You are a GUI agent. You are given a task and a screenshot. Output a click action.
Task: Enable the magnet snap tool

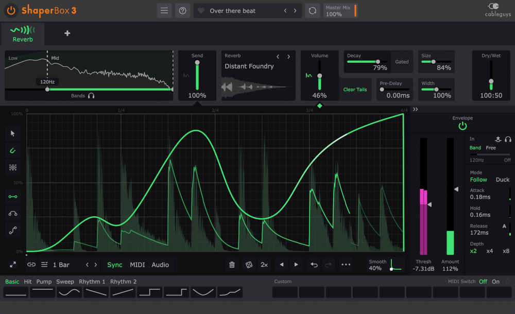click(x=13, y=150)
